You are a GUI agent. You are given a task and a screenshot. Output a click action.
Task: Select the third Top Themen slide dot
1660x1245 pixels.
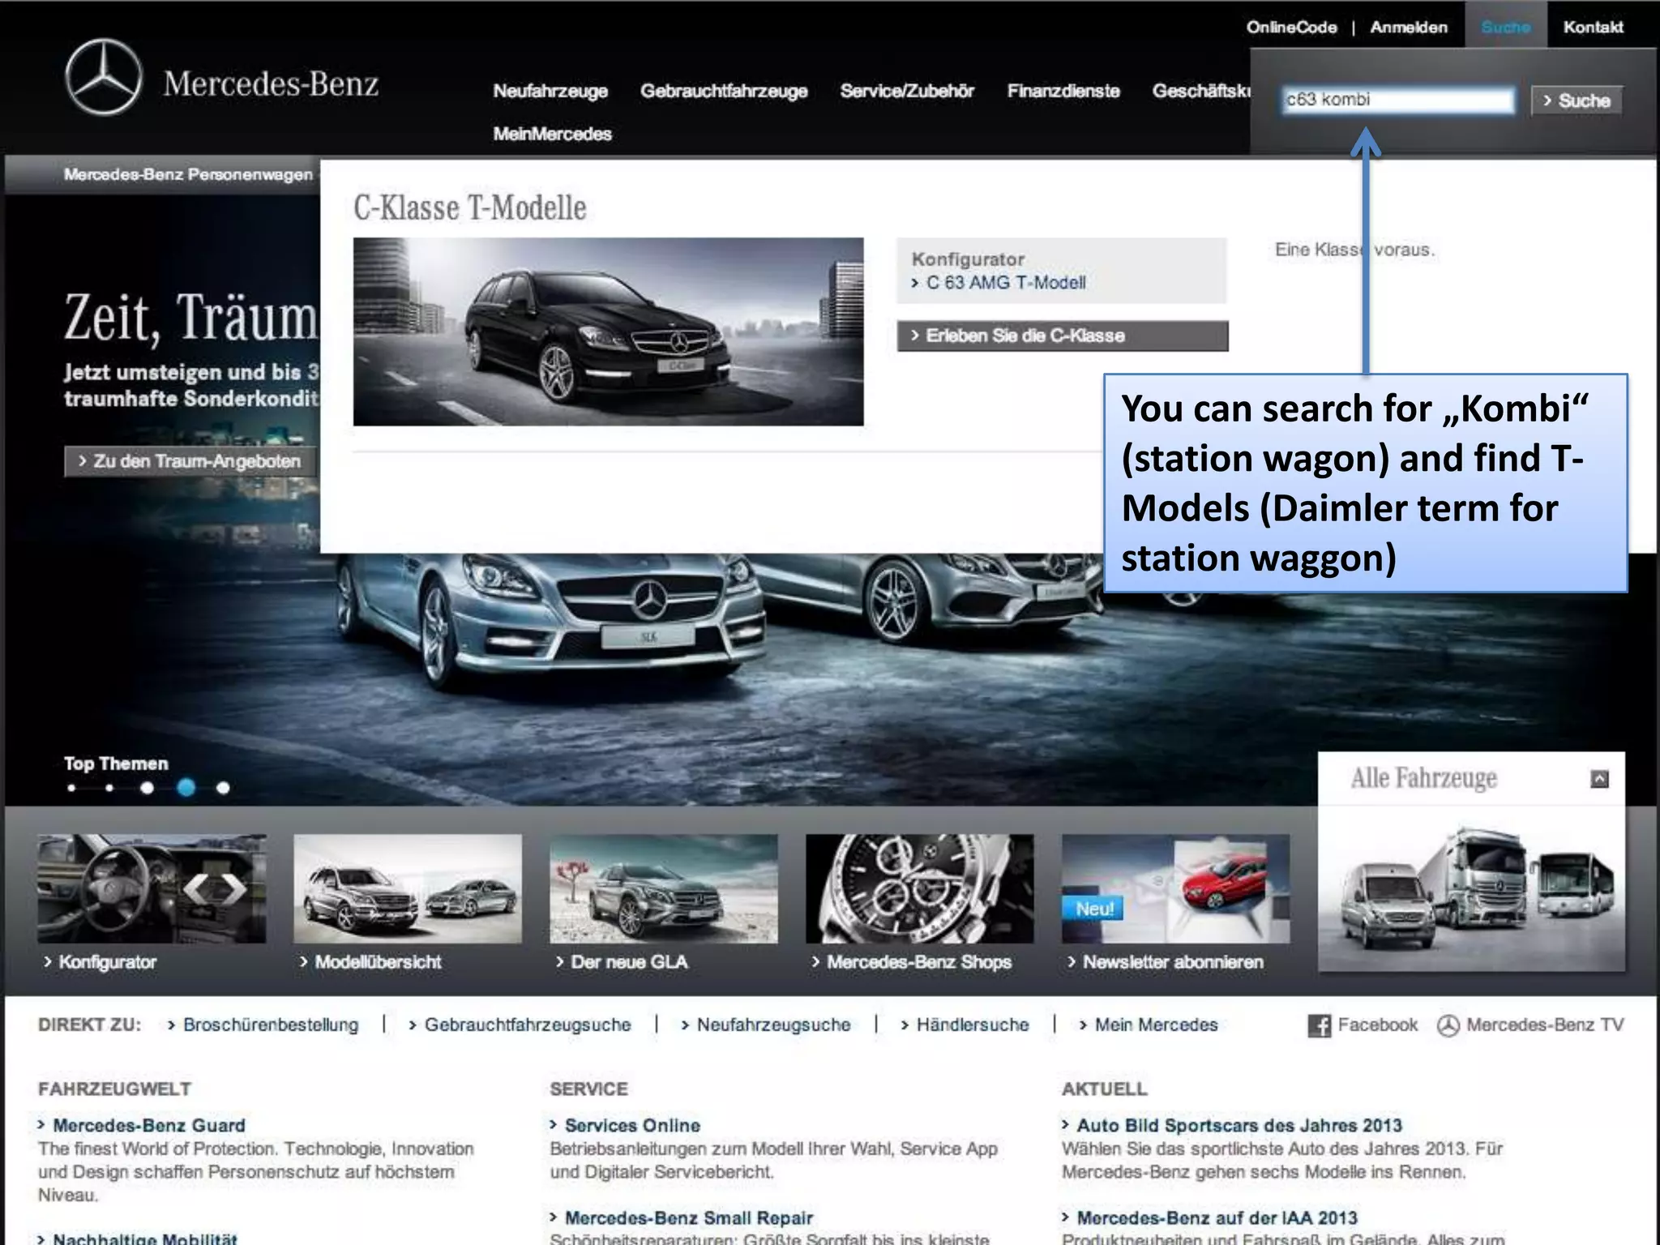(147, 788)
